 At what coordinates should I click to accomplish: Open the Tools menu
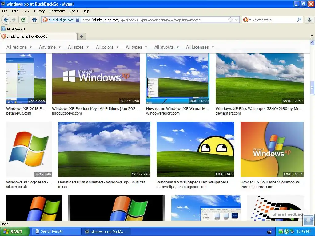(x=74, y=11)
